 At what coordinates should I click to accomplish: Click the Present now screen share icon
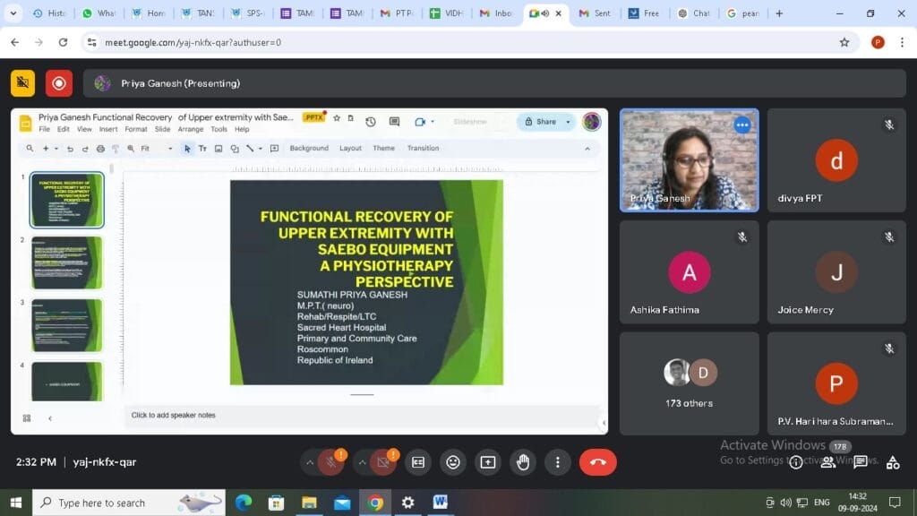488,462
